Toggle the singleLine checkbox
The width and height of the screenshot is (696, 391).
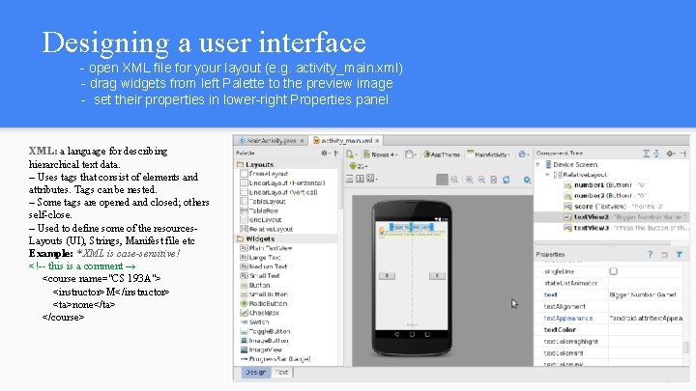(x=614, y=271)
